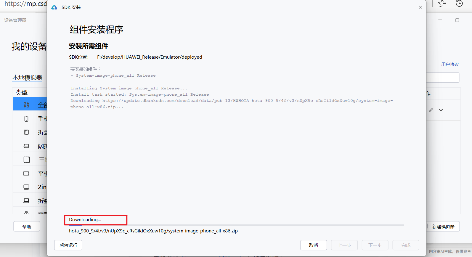Click the 上一步 button
This screenshot has height=257, width=472.
point(344,245)
